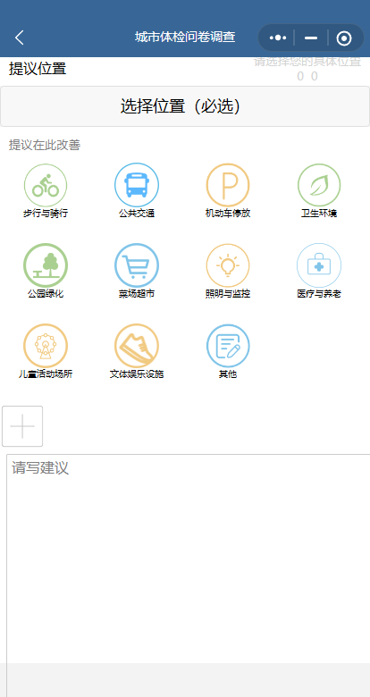Viewport: 370px width, 697px height.
Task: Select the 卫生环境 leaf icon
Action: pos(319,185)
